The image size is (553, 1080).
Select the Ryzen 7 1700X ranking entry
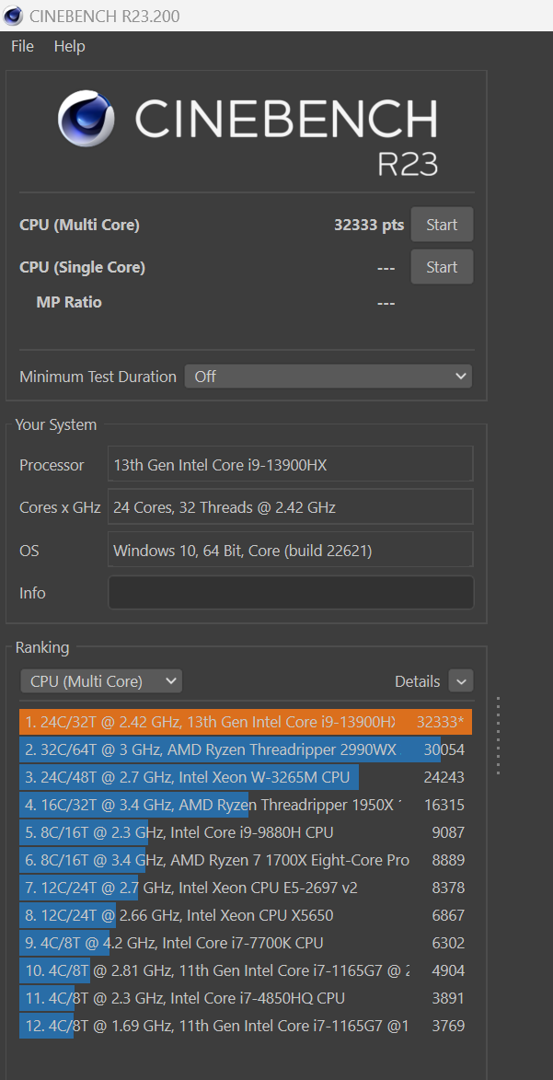(x=245, y=860)
